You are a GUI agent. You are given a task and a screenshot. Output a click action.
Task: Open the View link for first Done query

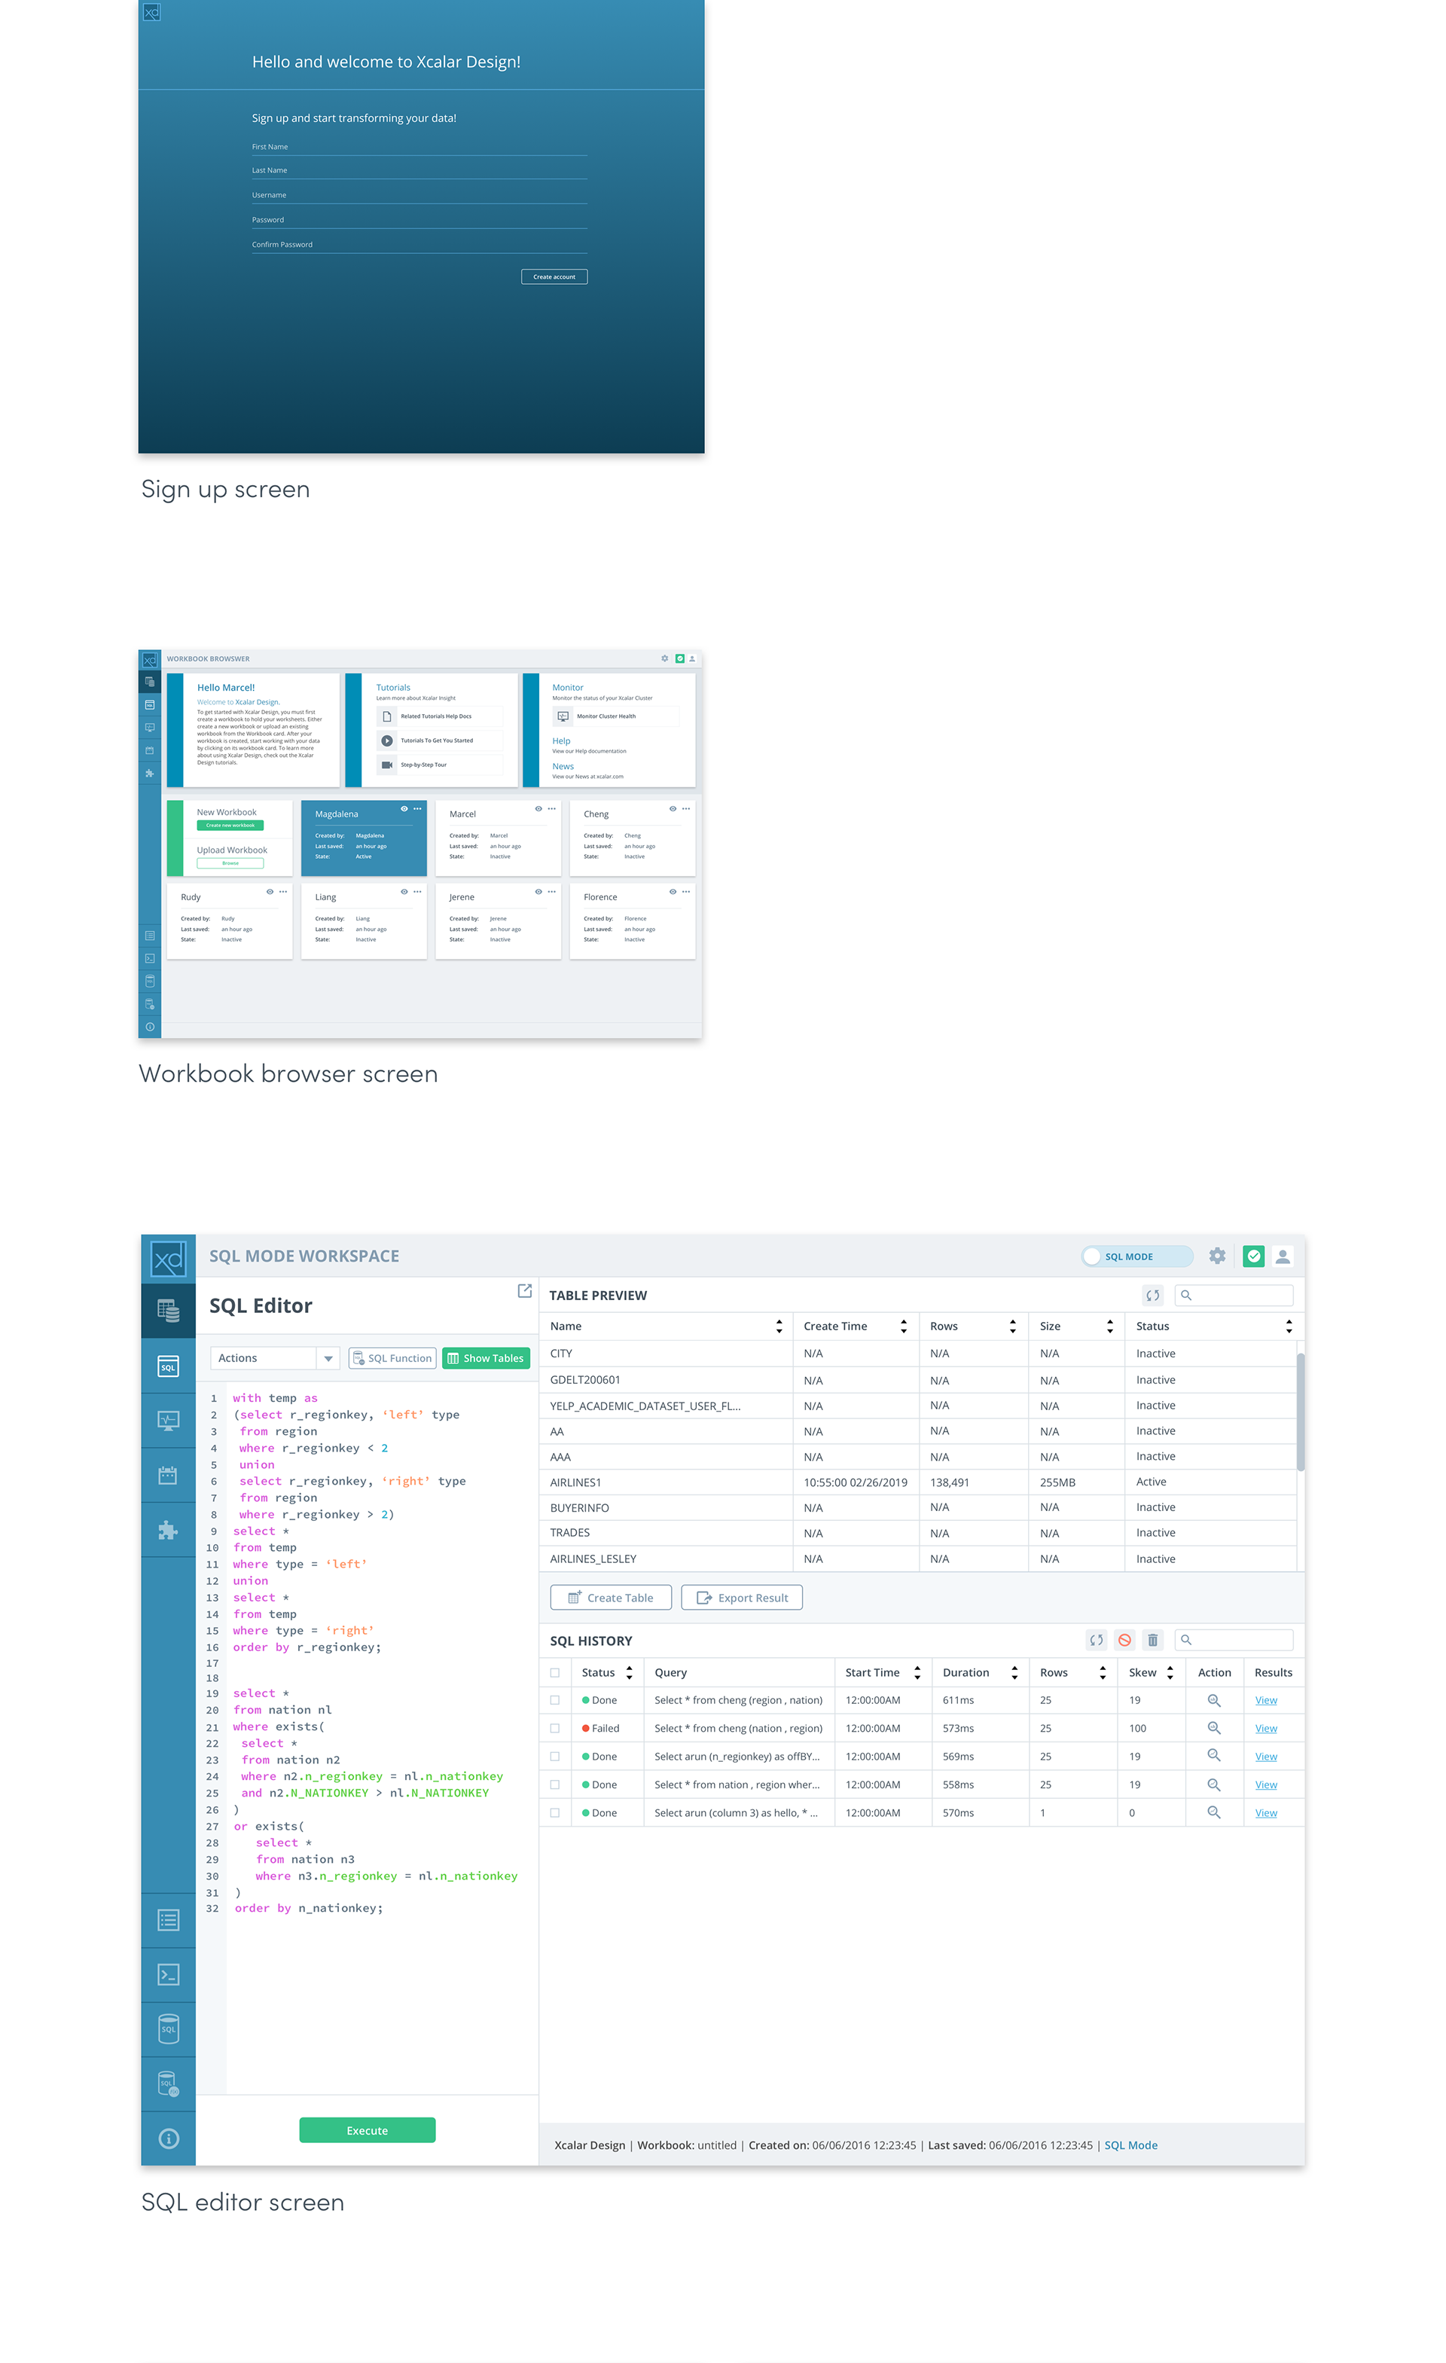click(1266, 1700)
